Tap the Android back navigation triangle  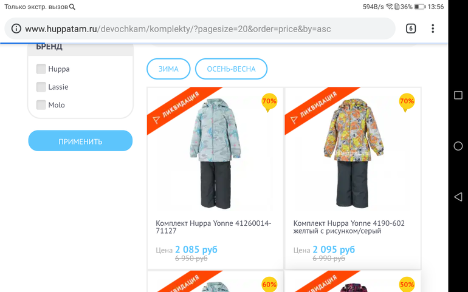click(458, 197)
